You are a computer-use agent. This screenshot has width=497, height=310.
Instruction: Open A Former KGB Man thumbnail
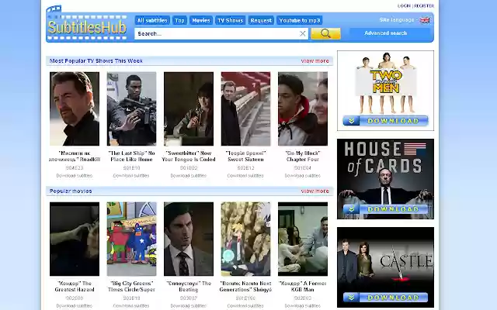coord(303,239)
